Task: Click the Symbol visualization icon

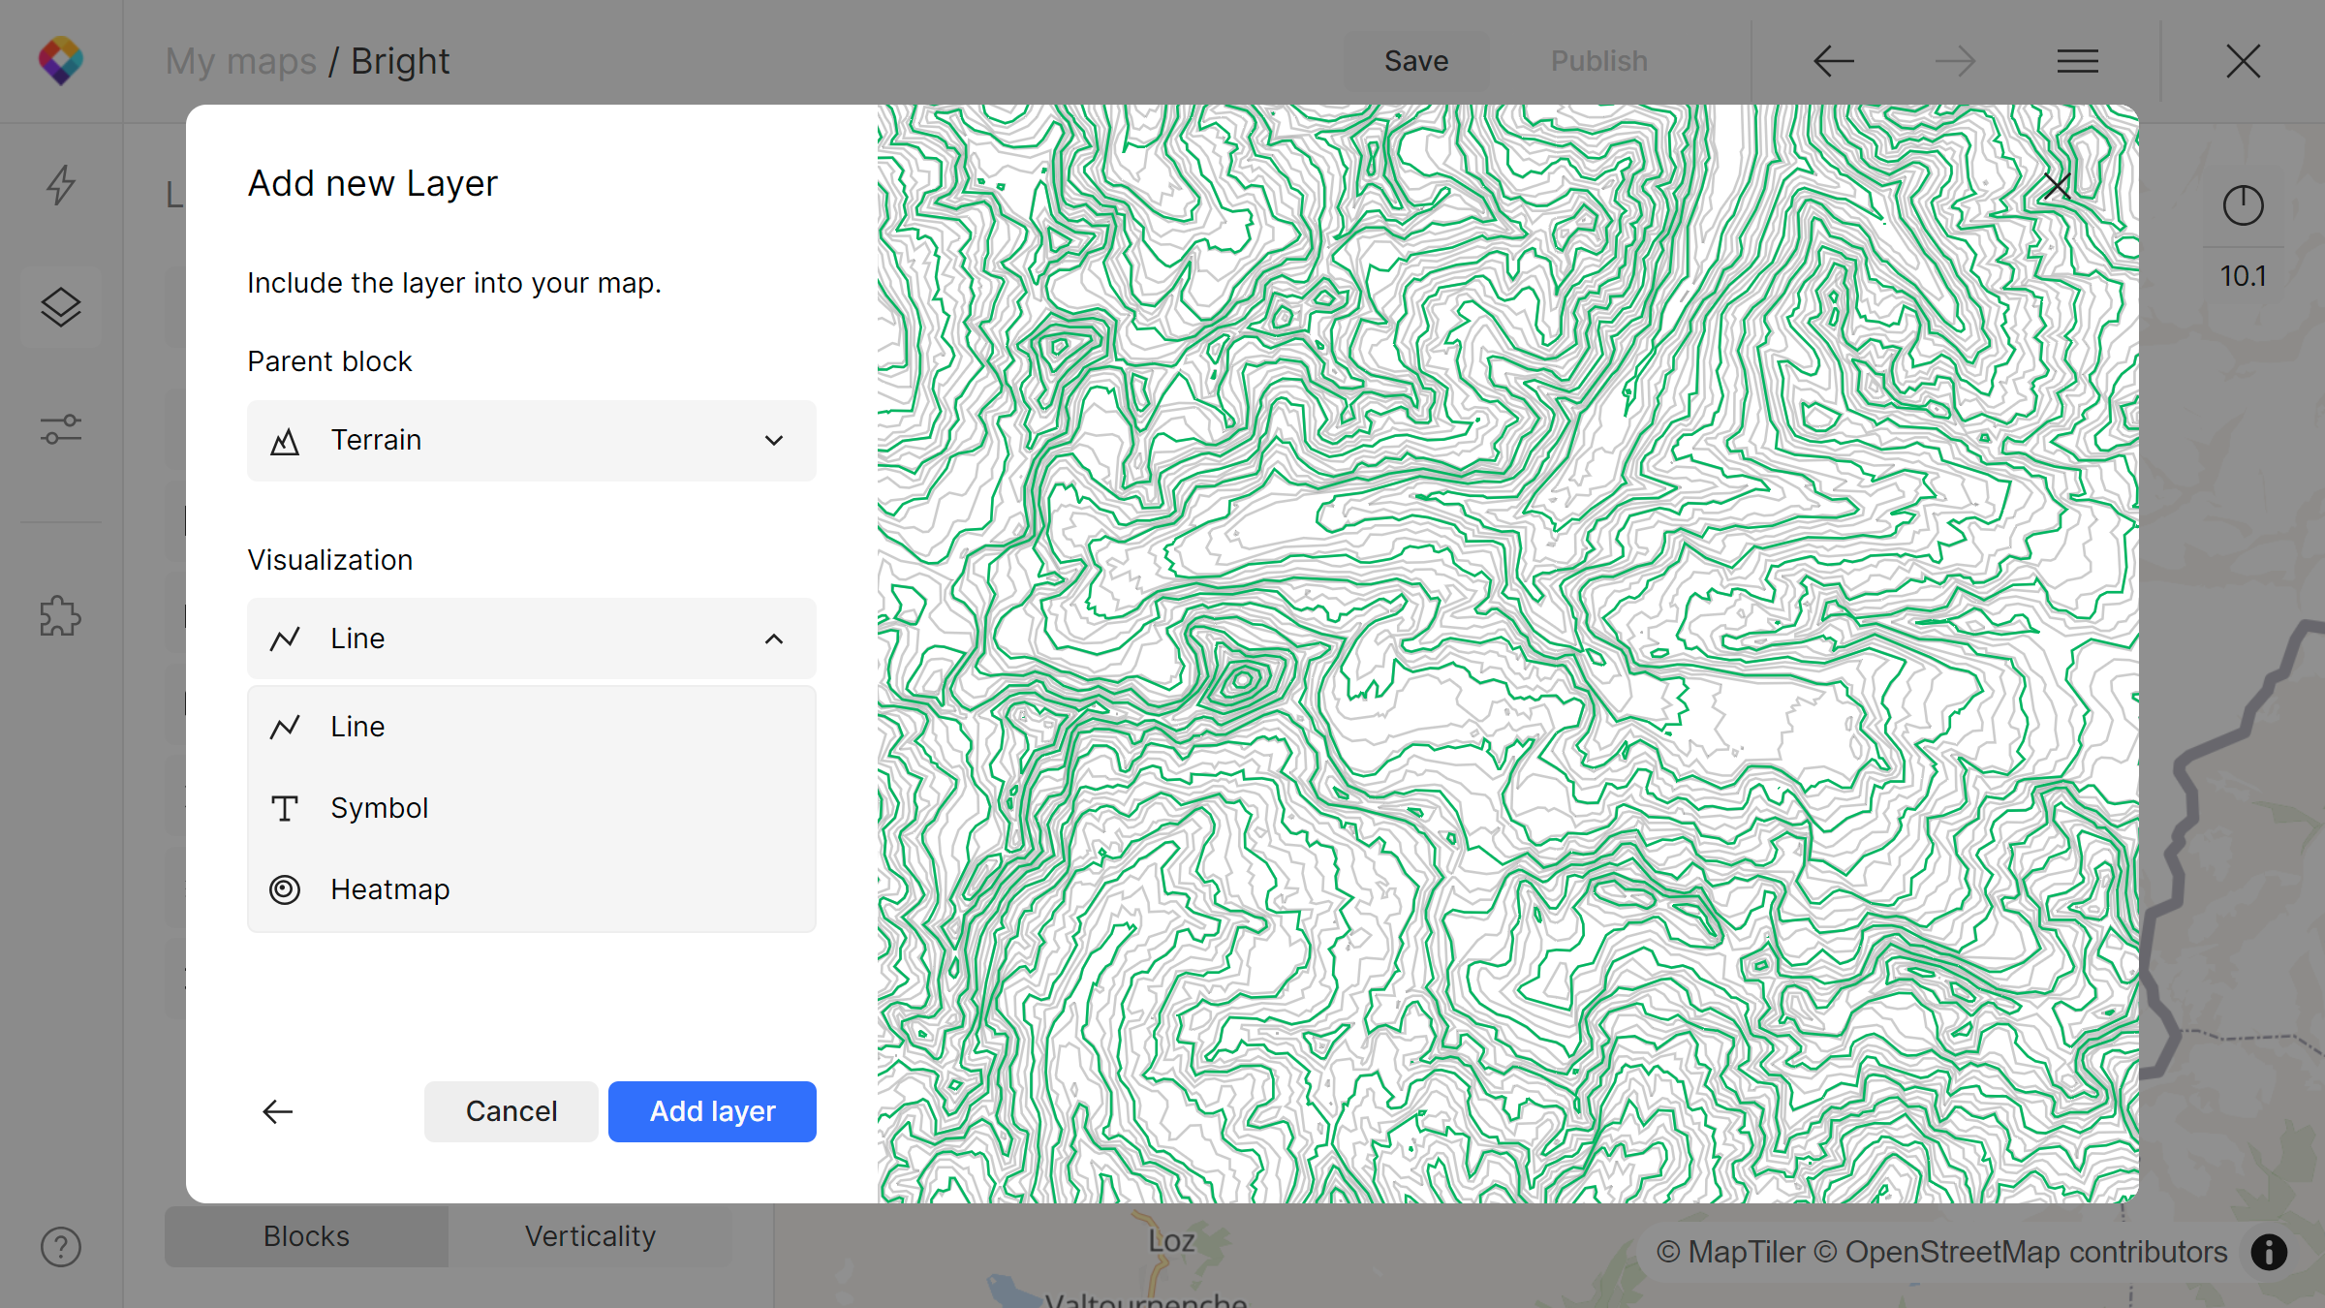Action: pyautogui.click(x=284, y=808)
